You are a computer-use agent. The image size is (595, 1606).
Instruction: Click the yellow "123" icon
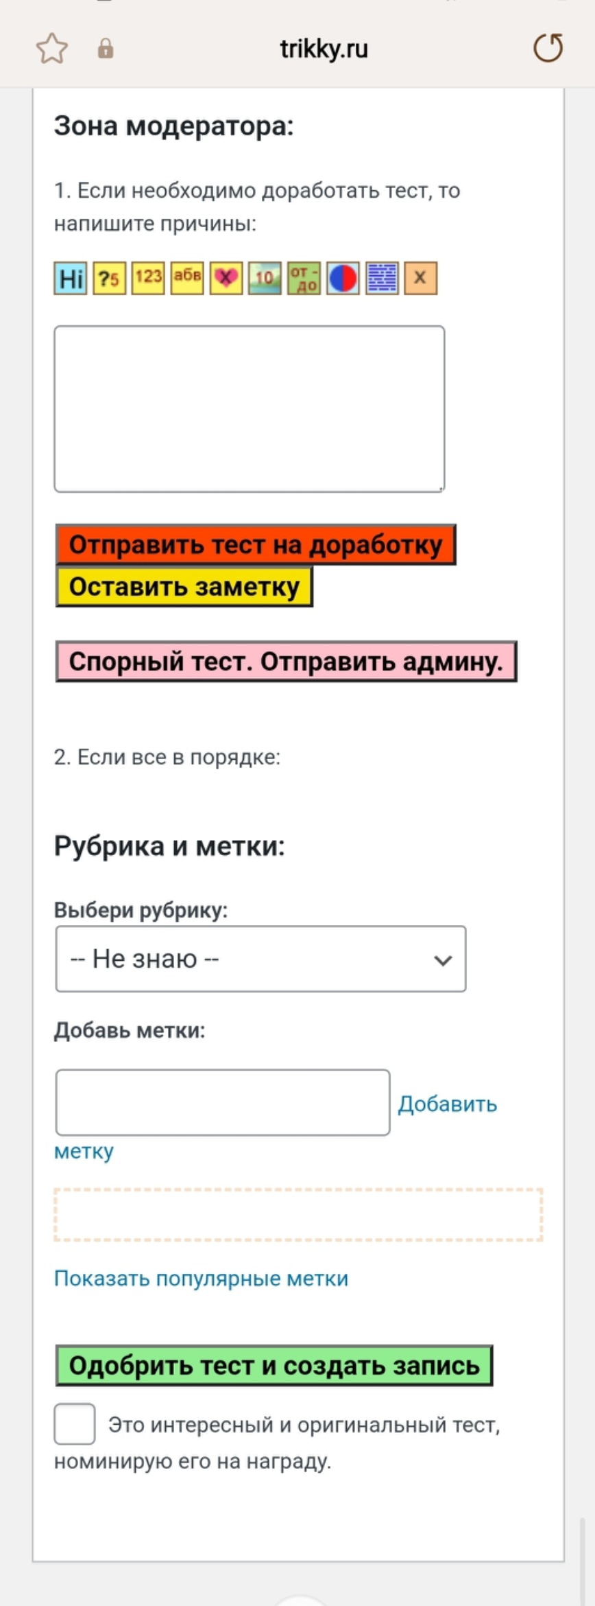tap(148, 279)
